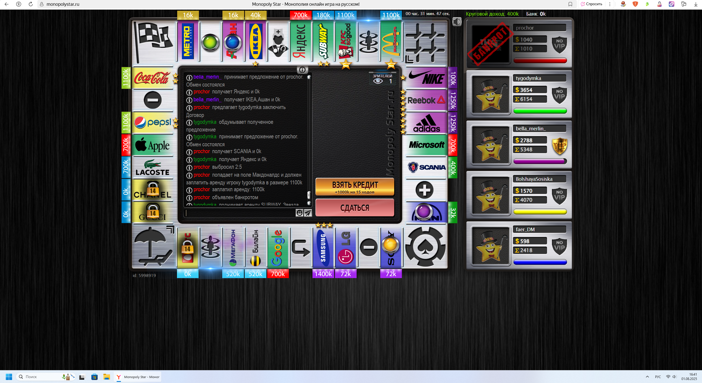Click the СДАТЬСЯ button

coord(355,208)
